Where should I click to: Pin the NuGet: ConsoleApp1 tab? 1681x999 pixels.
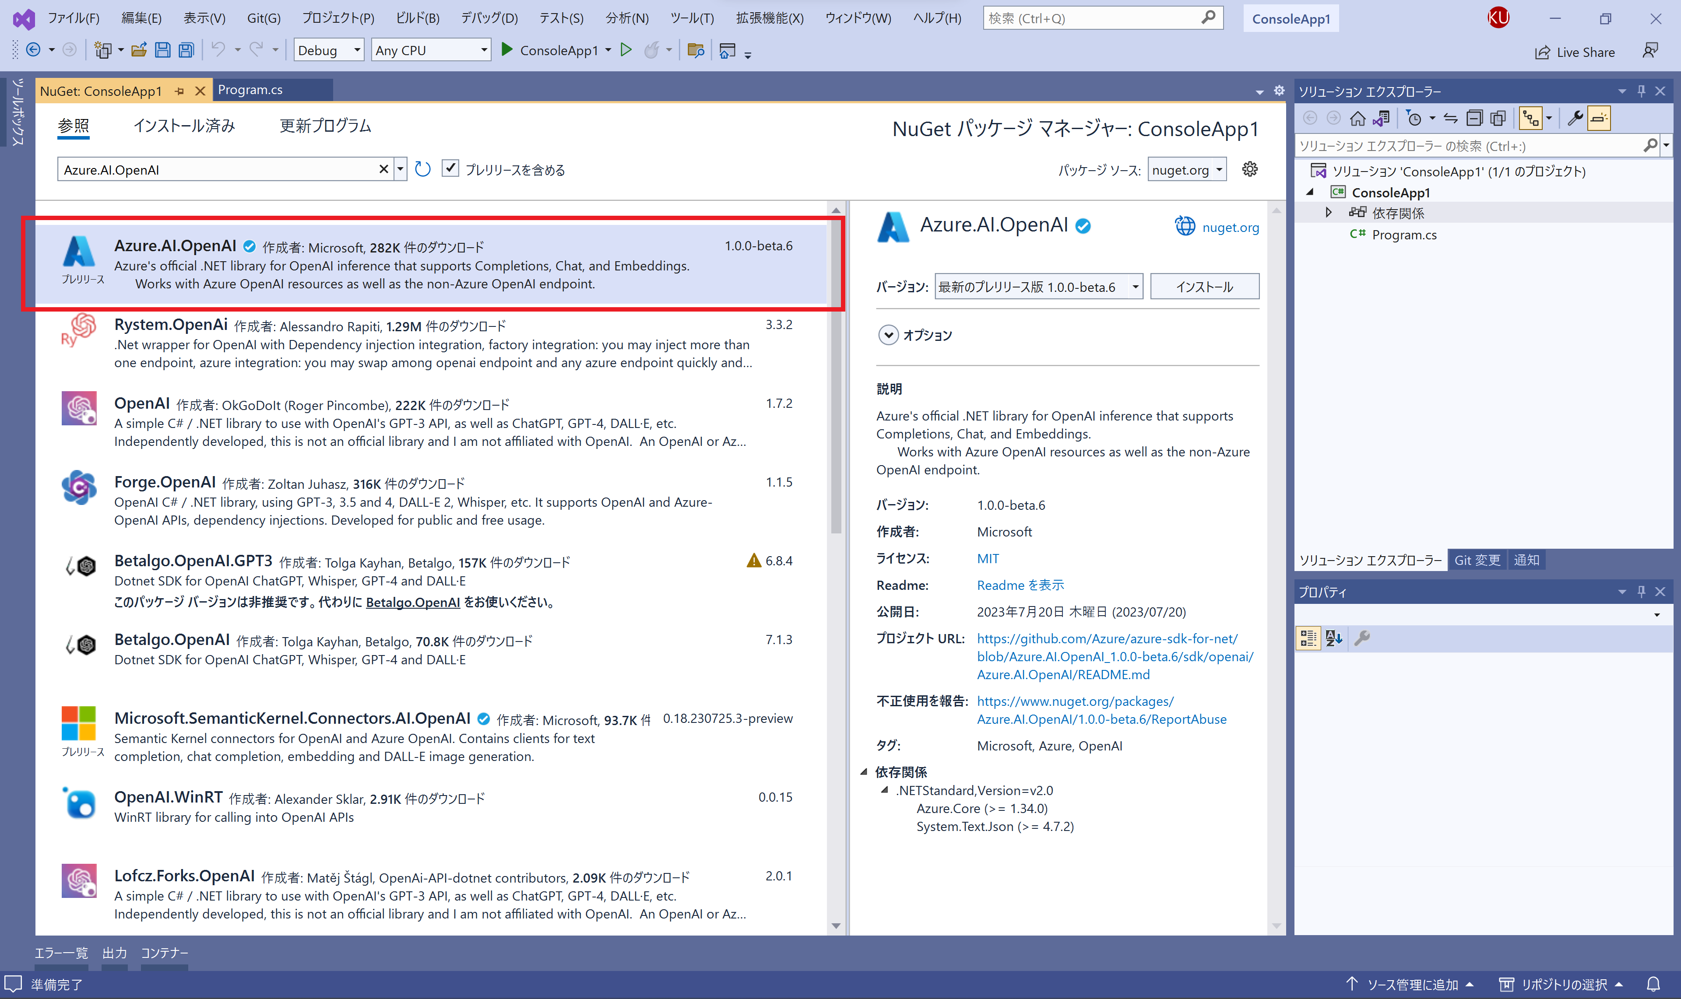pos(179,91)
